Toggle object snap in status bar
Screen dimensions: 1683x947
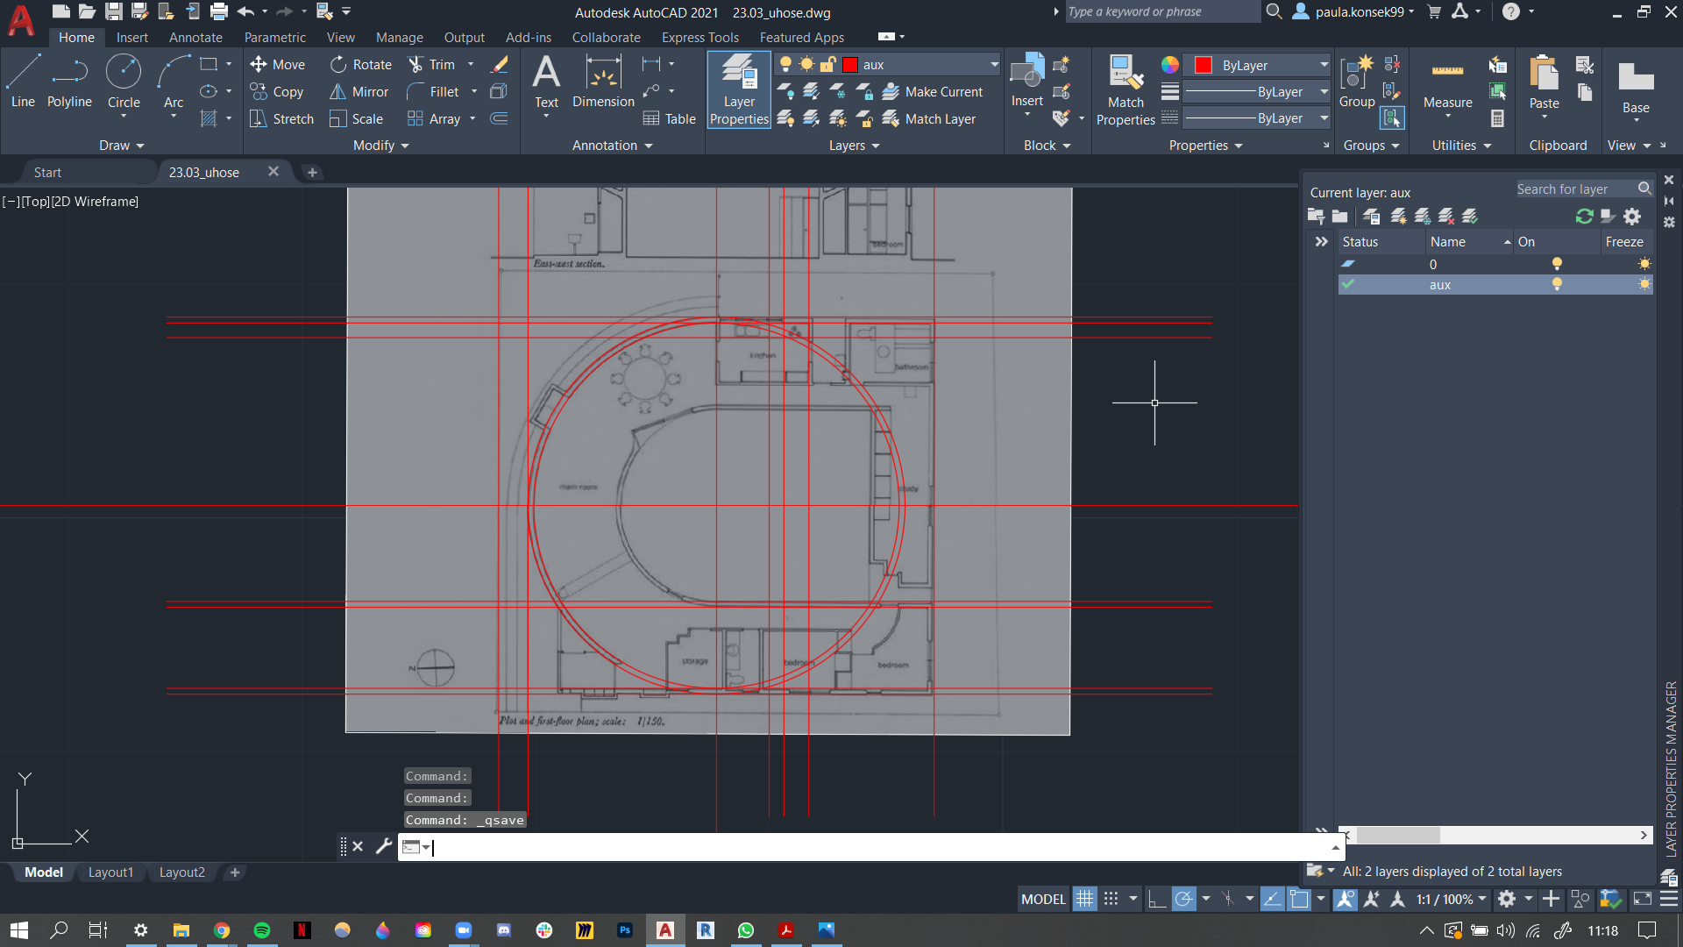point(1299,899)
